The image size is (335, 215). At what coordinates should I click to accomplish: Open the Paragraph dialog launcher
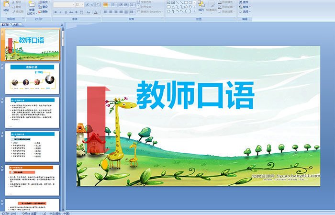pos(163,19)
